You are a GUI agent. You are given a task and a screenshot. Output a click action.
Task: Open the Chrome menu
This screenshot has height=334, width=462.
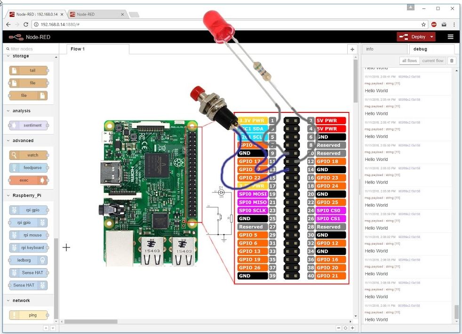[454, 24]
